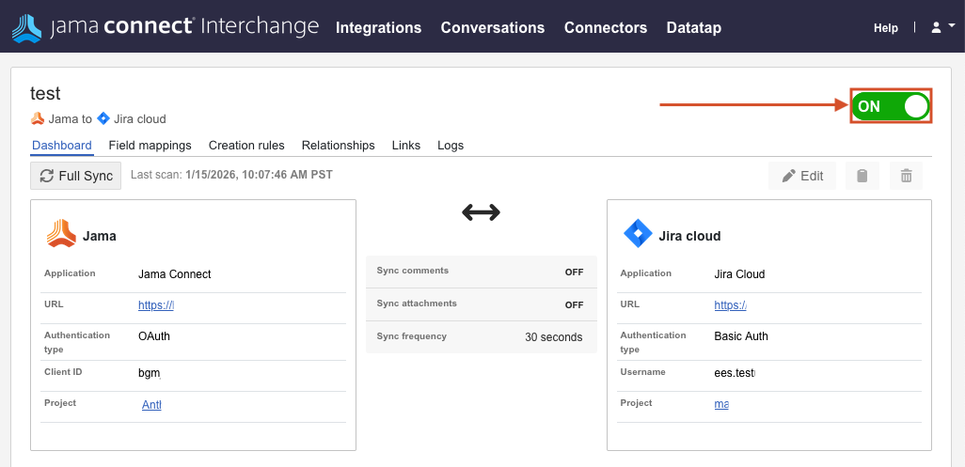Click the bidirectional sync arrow icon
Screen dimensions: 965x467
point(482,213)
